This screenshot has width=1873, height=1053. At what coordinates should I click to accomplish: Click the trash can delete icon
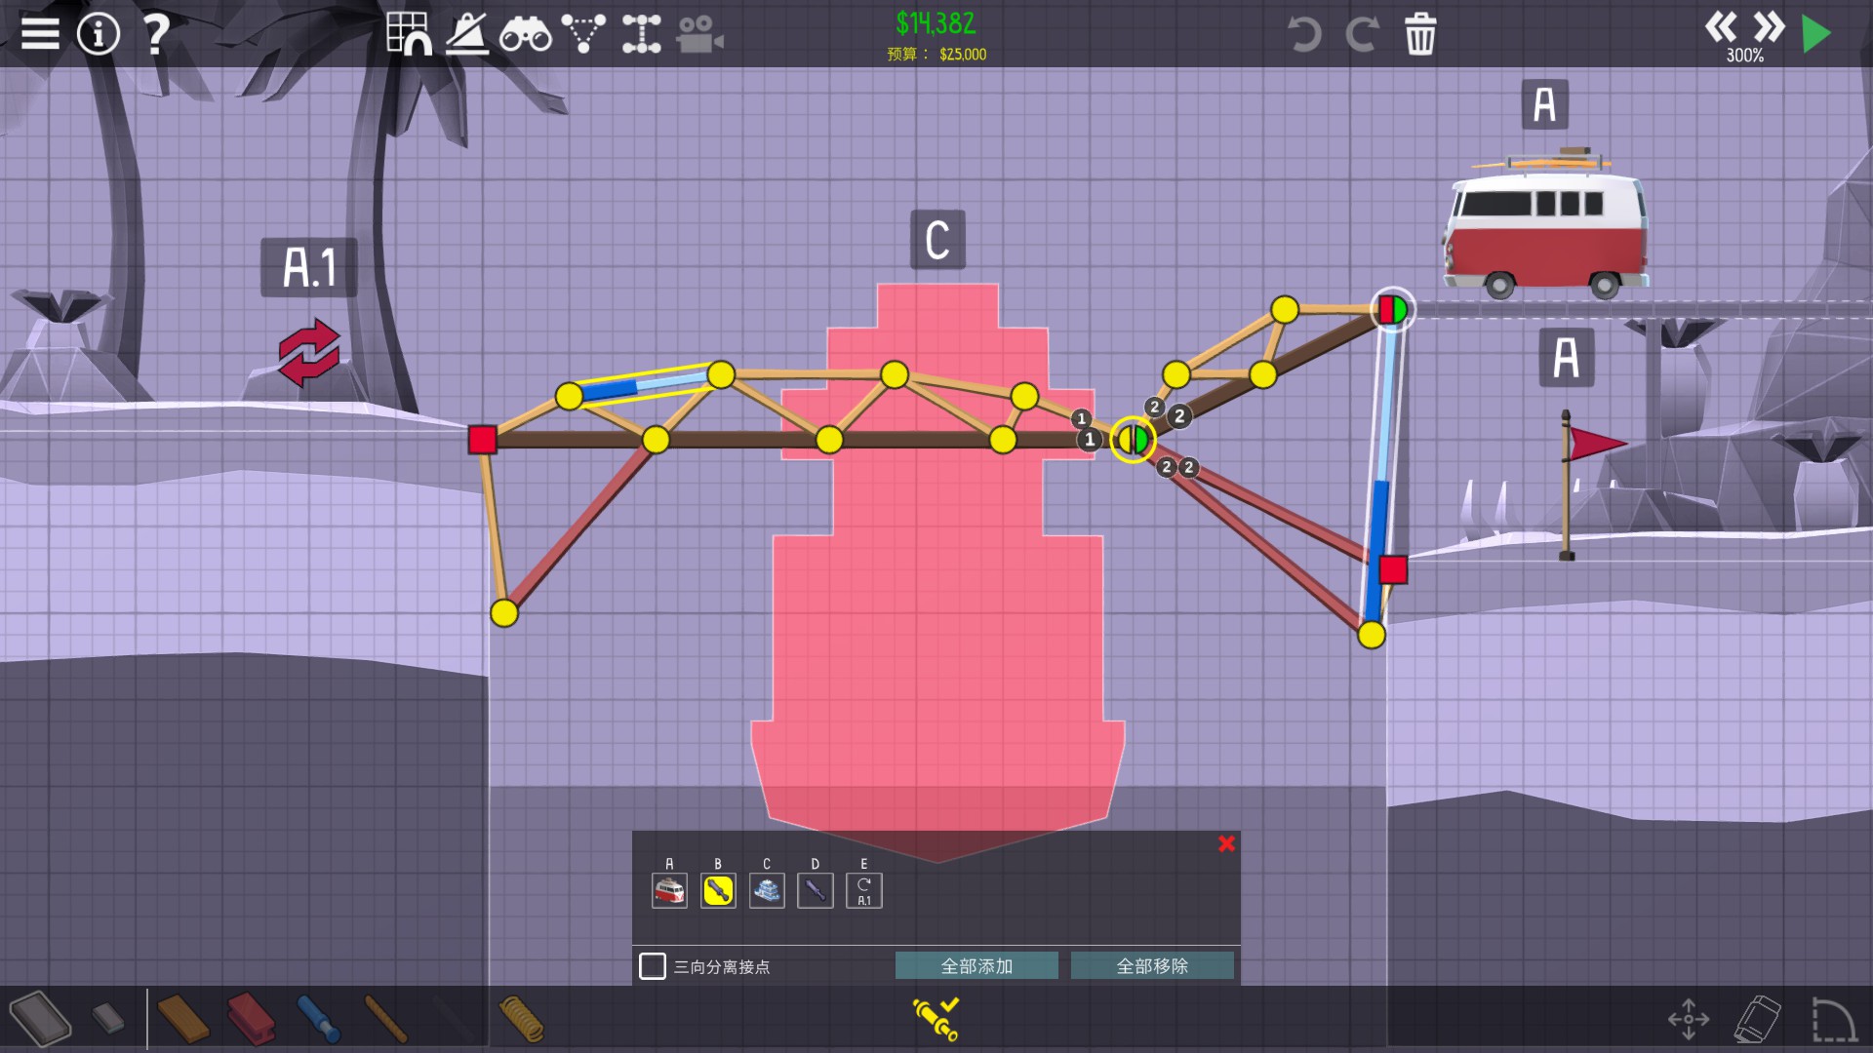(x=1419, y=34)
